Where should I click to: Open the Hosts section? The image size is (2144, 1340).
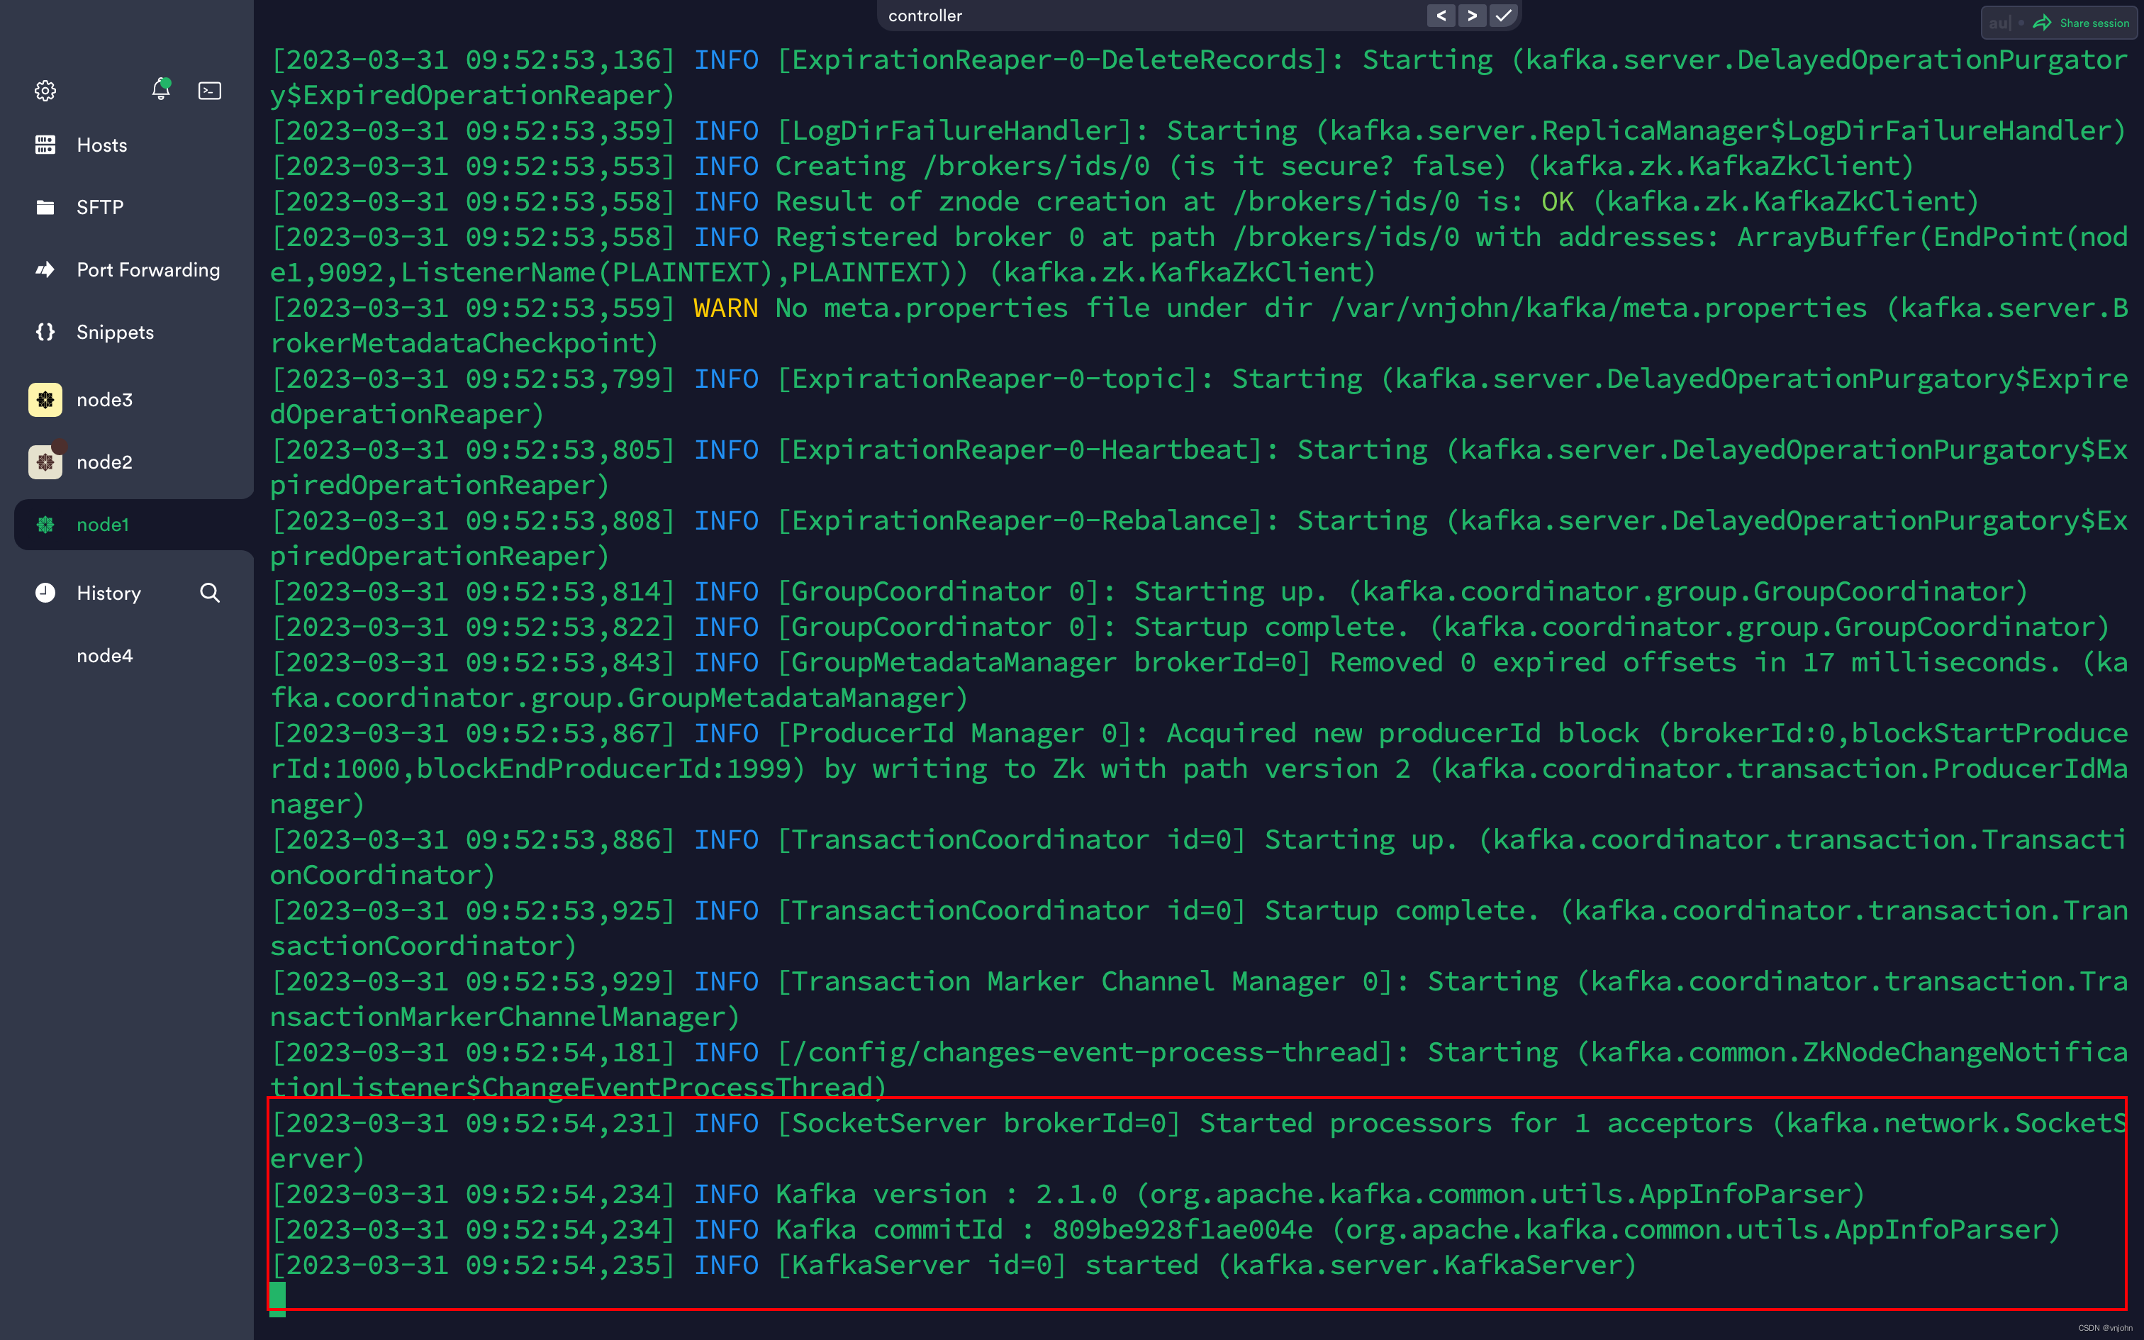[x=101, y=145]
